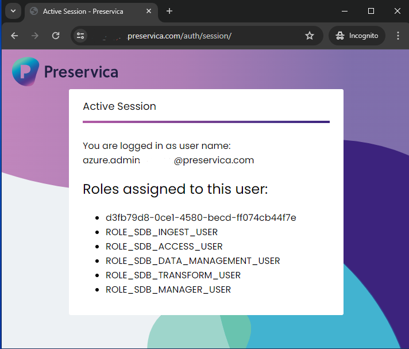Click the Active Session heading
The width and height of the screenshot is (409, 349).
pyautogui.click(x=119, y=106)
